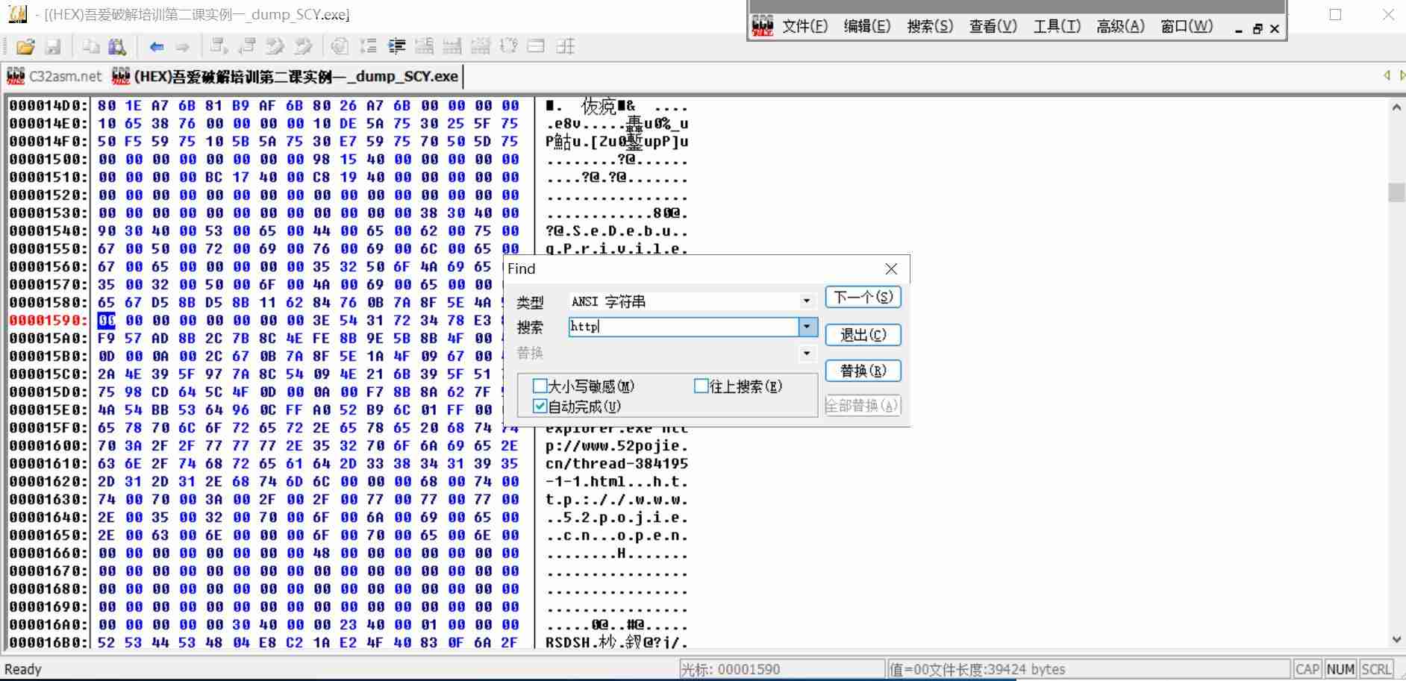Open the 工具(T) menu

point(1057,27)
